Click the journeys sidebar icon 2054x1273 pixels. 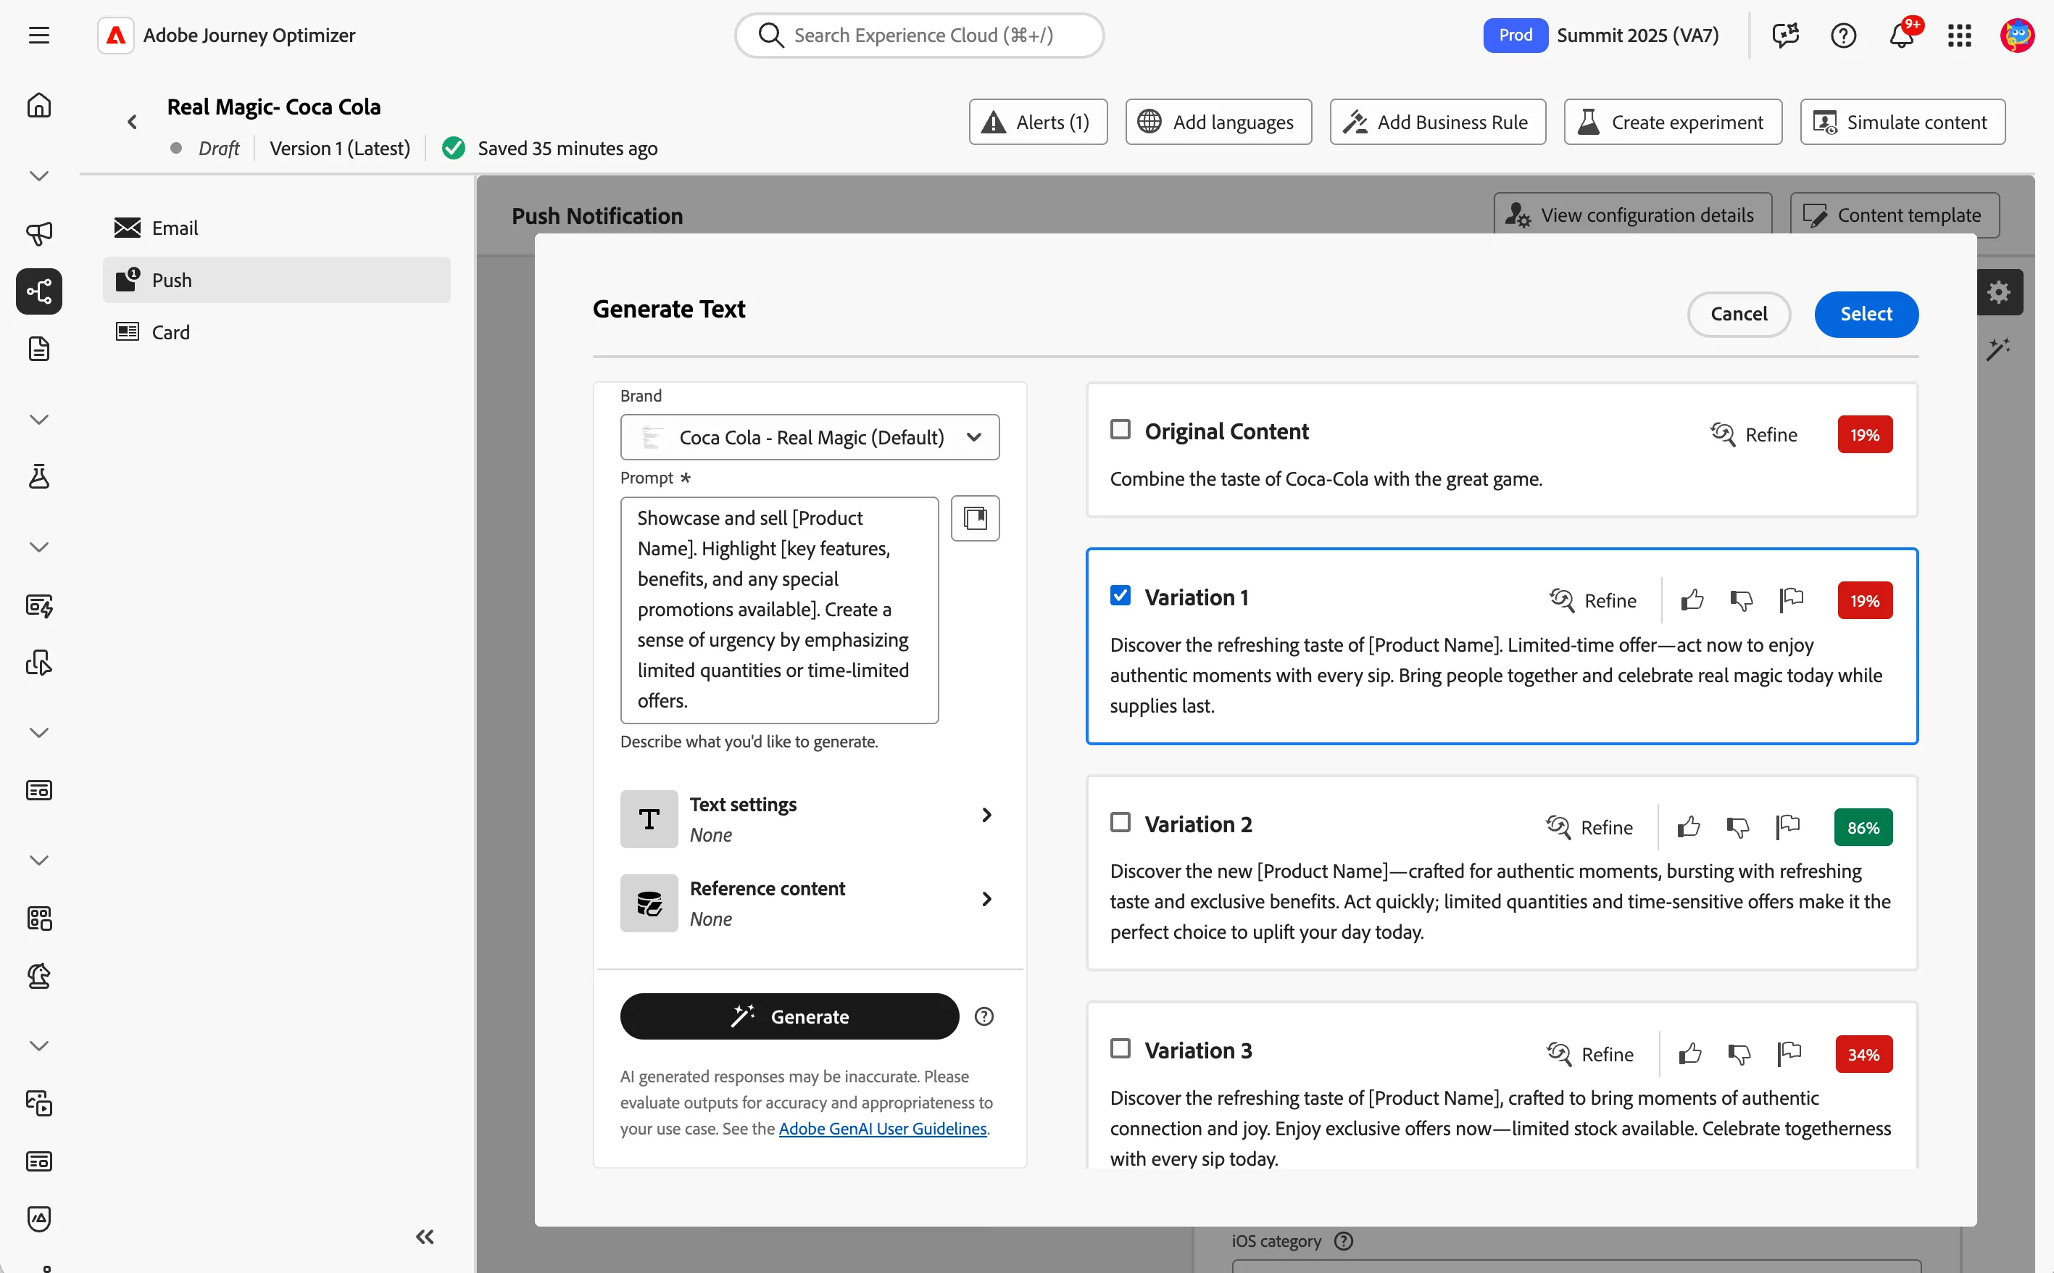tap(38, 292)
